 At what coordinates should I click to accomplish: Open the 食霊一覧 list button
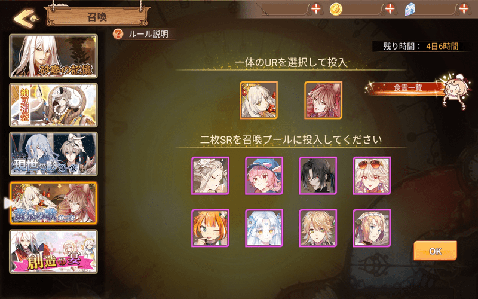(407, 88)
